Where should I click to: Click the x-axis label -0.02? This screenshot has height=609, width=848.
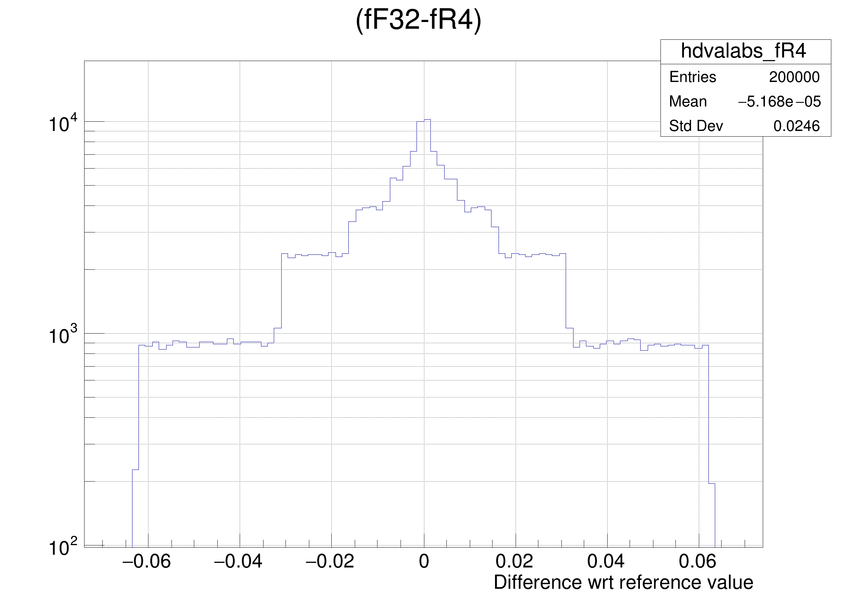pos(330,561)
